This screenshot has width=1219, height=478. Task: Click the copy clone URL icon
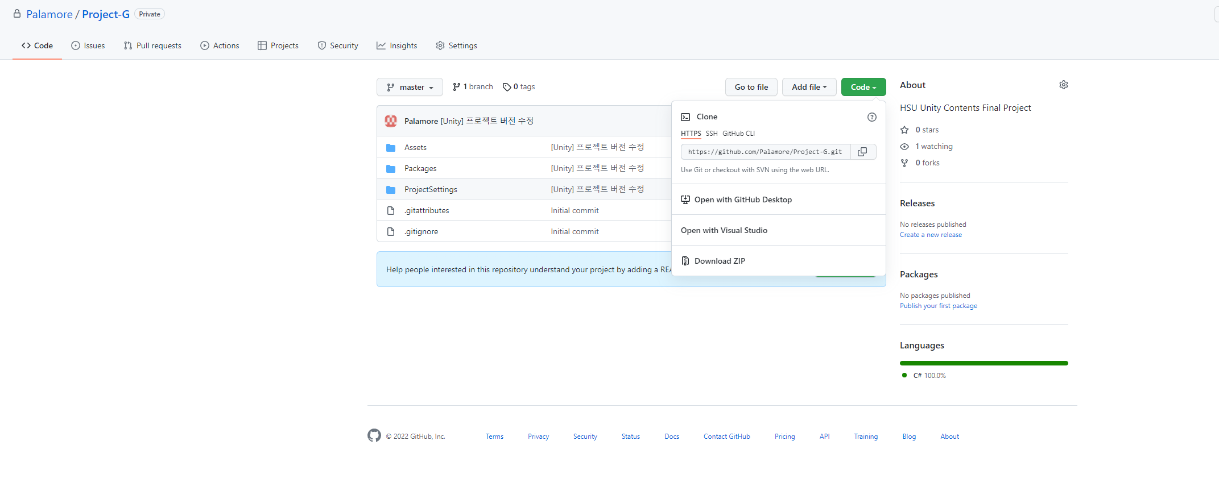[862, 152]
